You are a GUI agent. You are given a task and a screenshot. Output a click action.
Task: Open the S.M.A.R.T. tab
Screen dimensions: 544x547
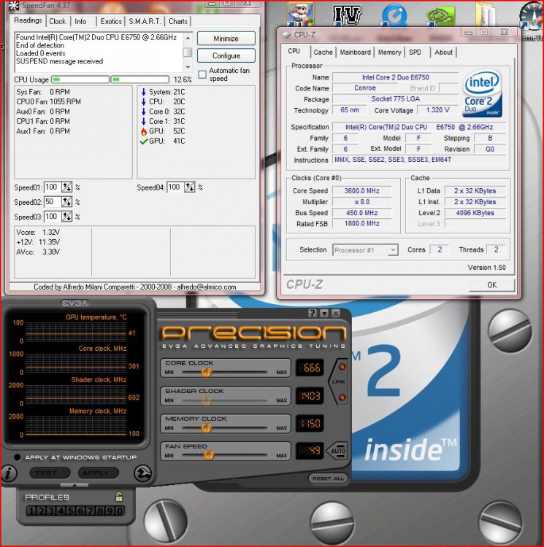pos(145,22)
